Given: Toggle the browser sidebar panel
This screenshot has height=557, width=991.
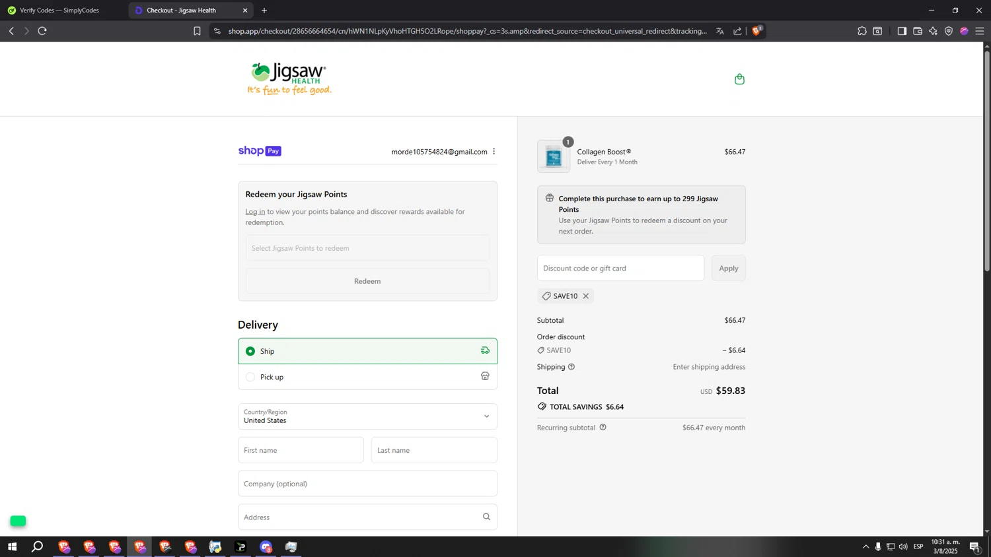Looking at the screenshot, I should point(902,31).
